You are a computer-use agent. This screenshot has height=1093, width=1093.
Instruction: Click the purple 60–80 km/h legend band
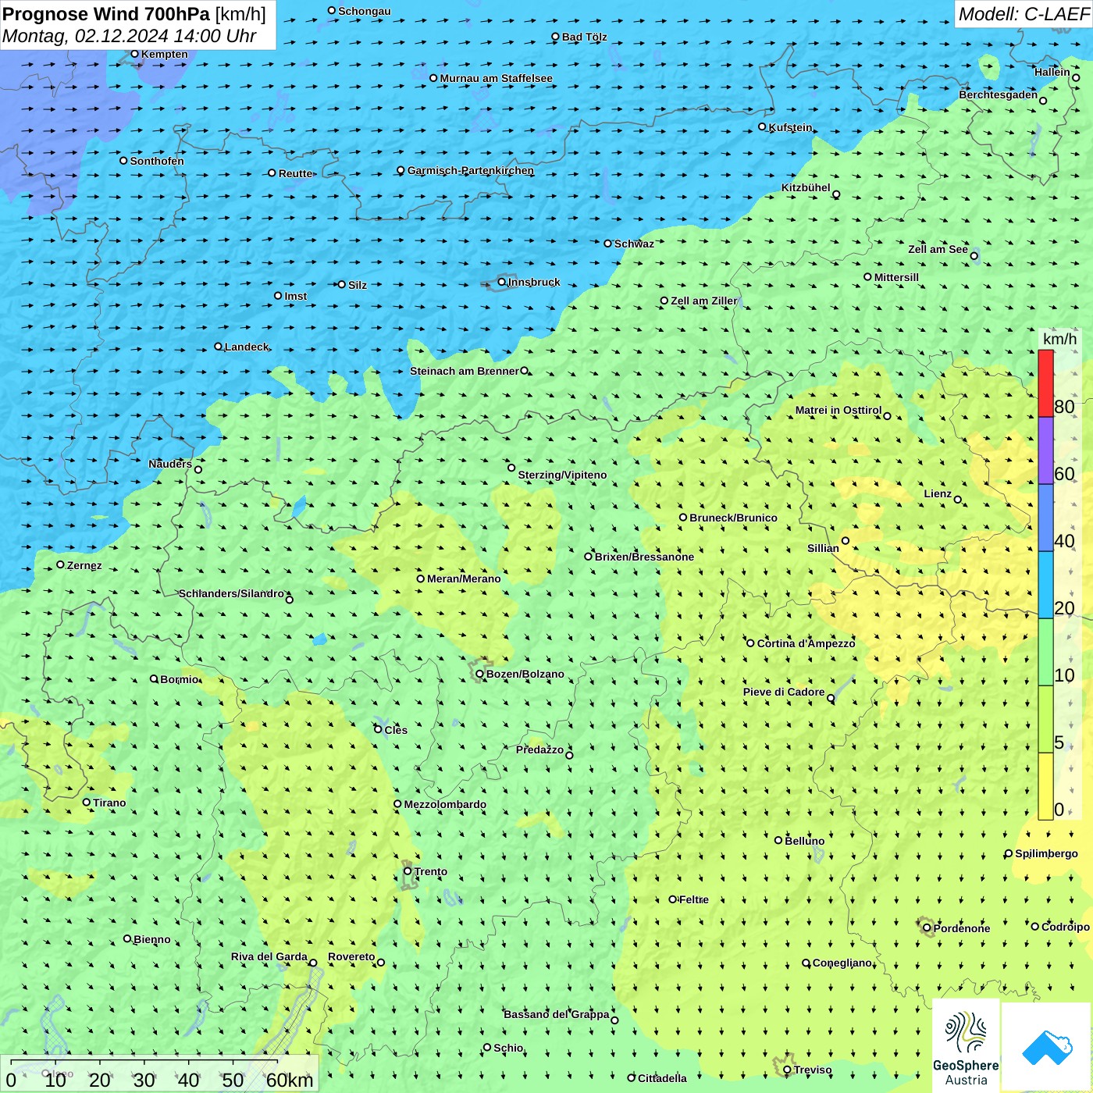[x=1045, y=450]
